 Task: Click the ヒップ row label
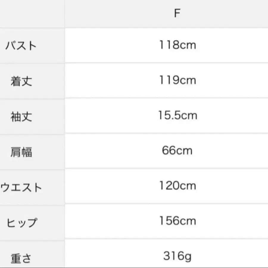[x=22, y=223]
